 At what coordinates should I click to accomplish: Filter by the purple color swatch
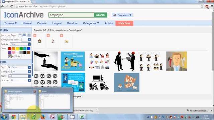click(10, 52)
